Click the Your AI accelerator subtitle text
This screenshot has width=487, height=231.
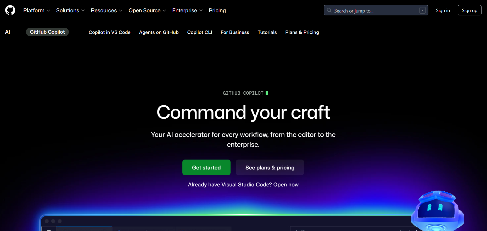tap(243, 139)
